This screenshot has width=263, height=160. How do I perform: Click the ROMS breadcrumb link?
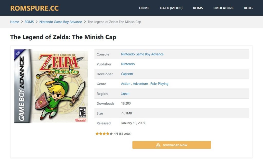(x=29, y=22)
